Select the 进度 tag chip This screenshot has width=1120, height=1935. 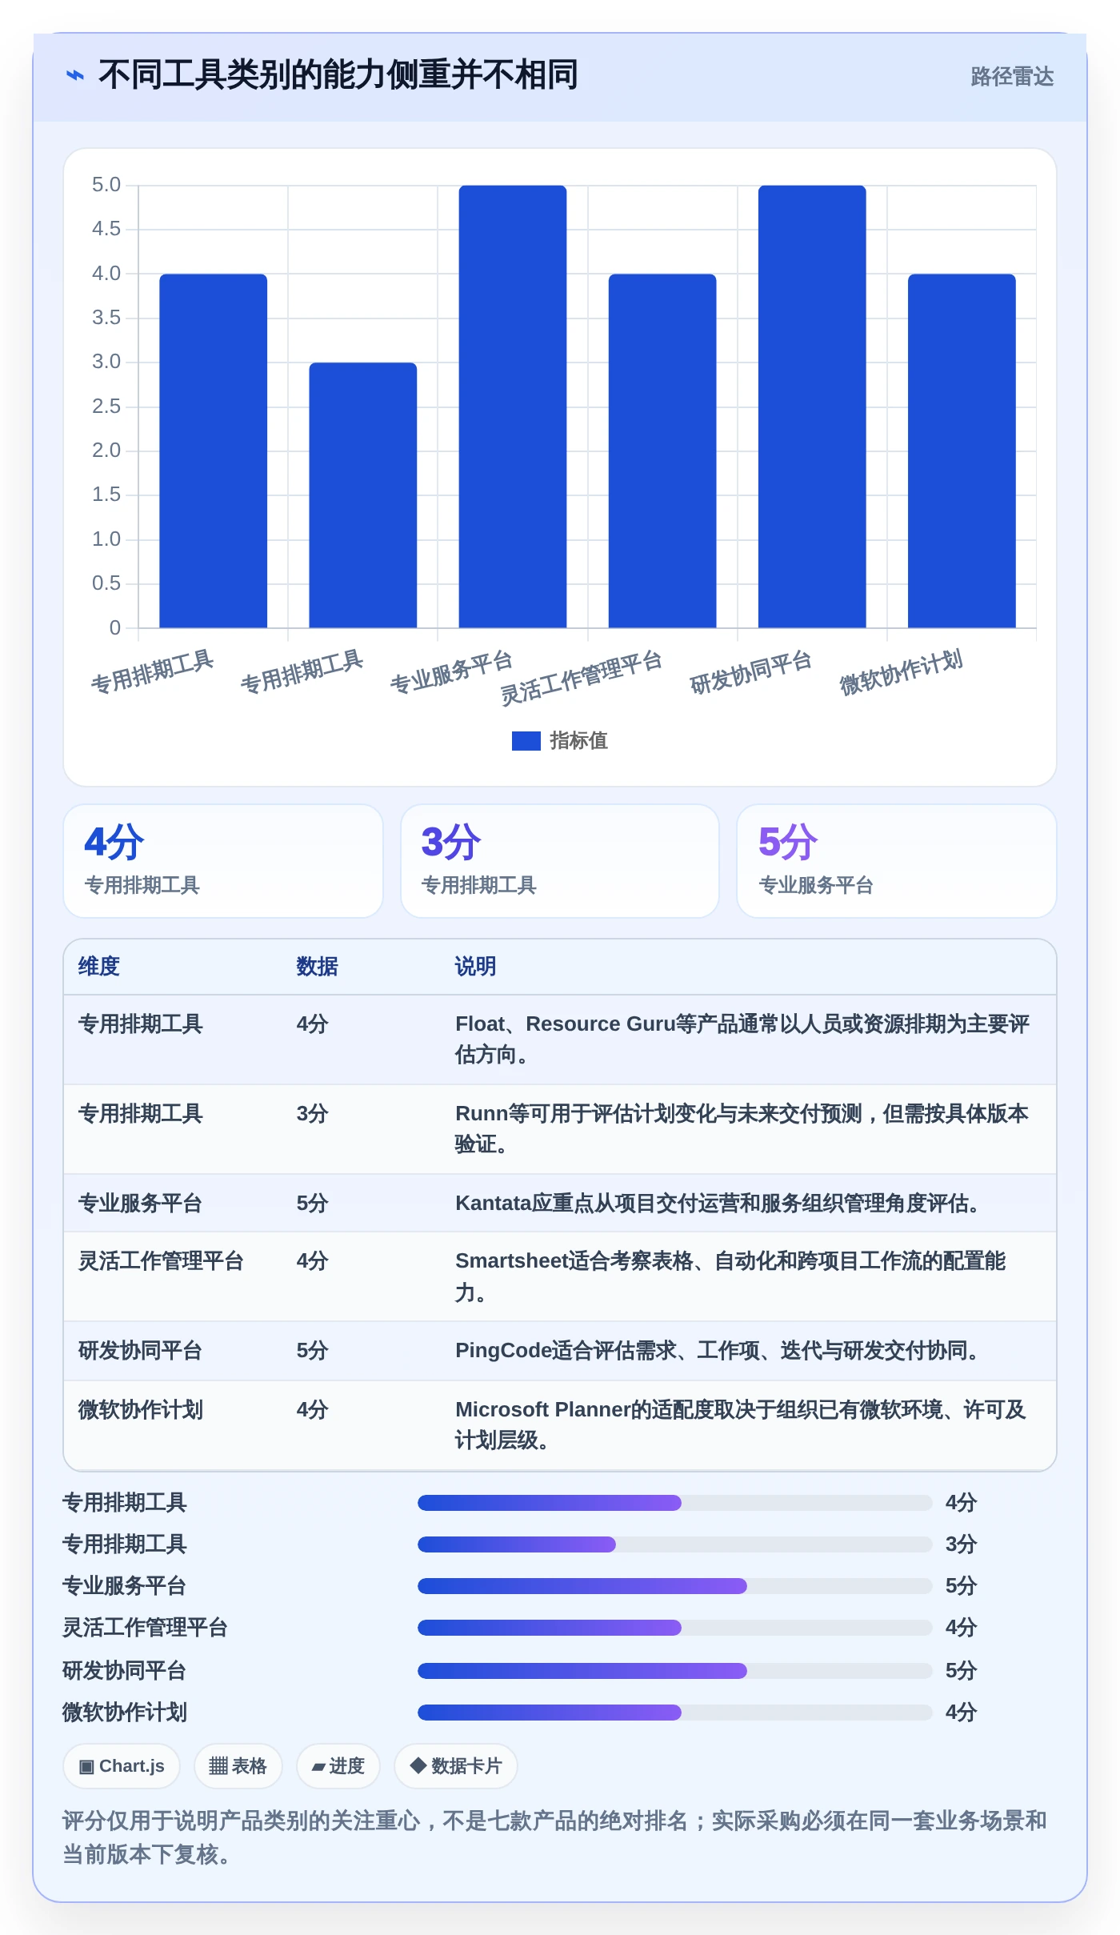pyautogui.click(x=338, y=1766)
